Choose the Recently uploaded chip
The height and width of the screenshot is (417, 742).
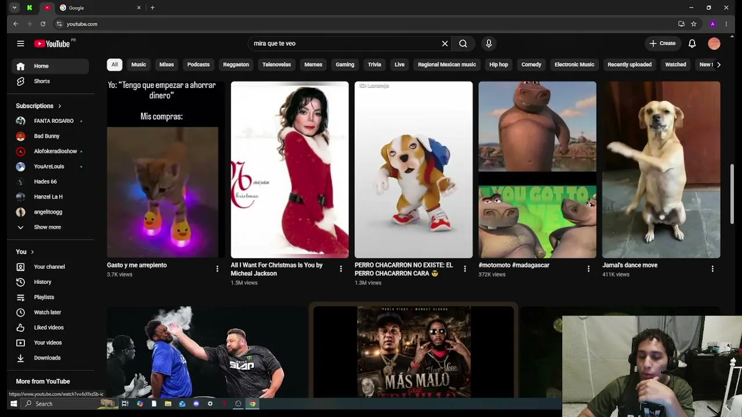630,64
